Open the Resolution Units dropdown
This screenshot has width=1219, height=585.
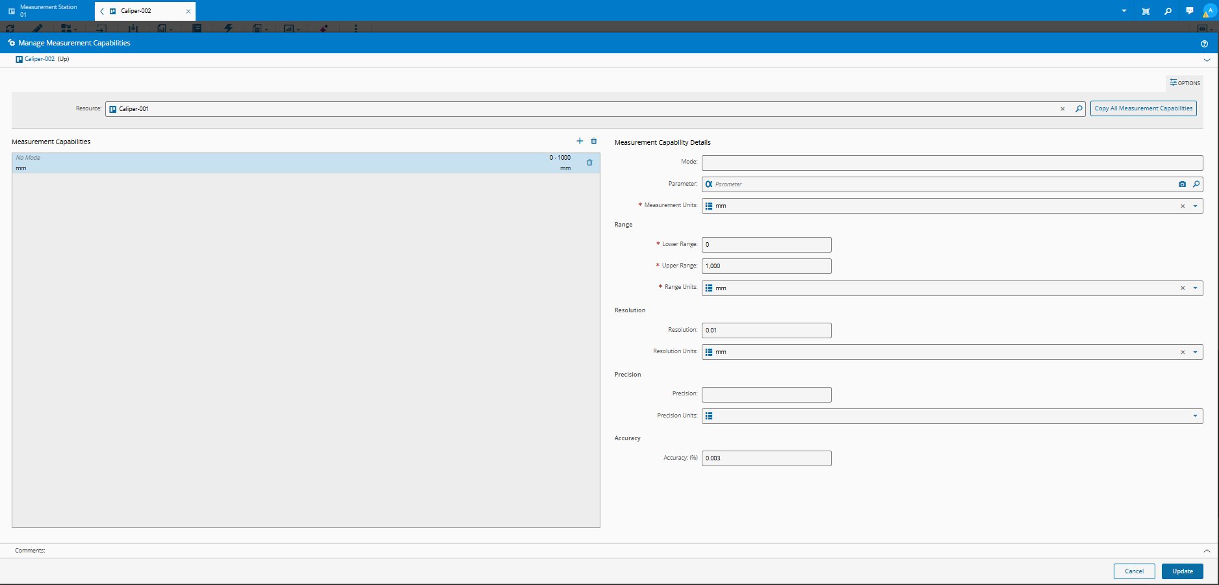point(1195,352)
